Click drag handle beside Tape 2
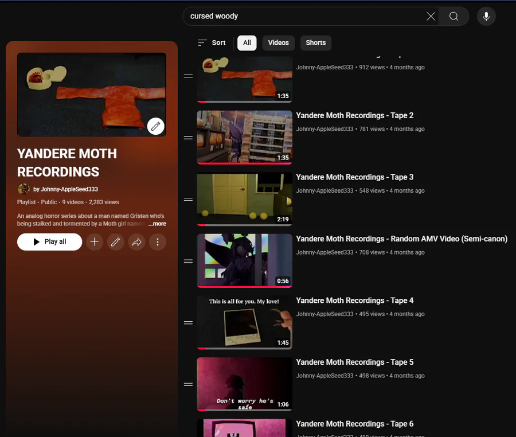The height and width of the screenshot is (437, 516). pos(188,138)
